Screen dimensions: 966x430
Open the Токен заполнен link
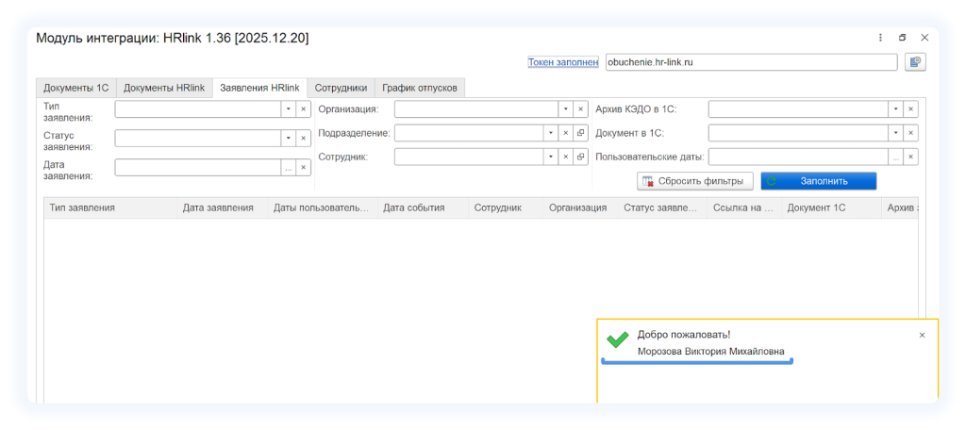563,62
